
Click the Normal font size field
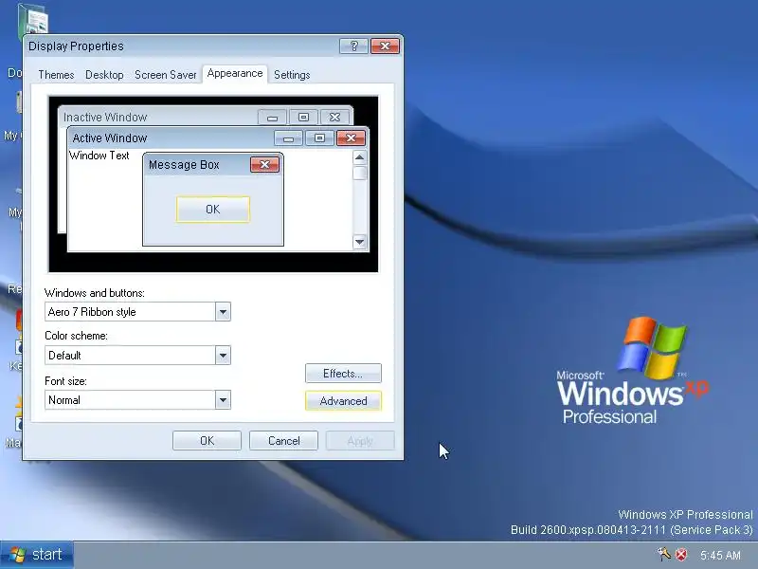pyautogui.click(x=137, y=400)
